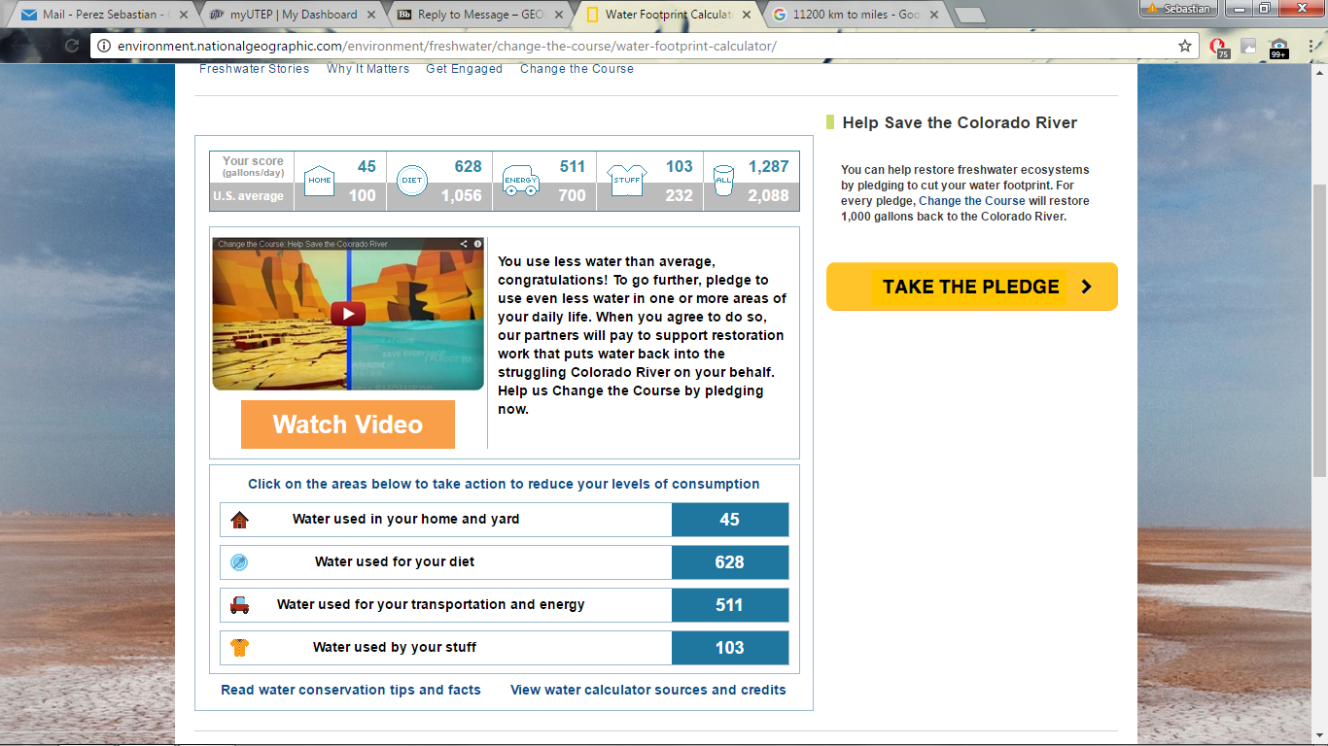
Task: Click the 511 value in transportation row
Action: (730, 605)
